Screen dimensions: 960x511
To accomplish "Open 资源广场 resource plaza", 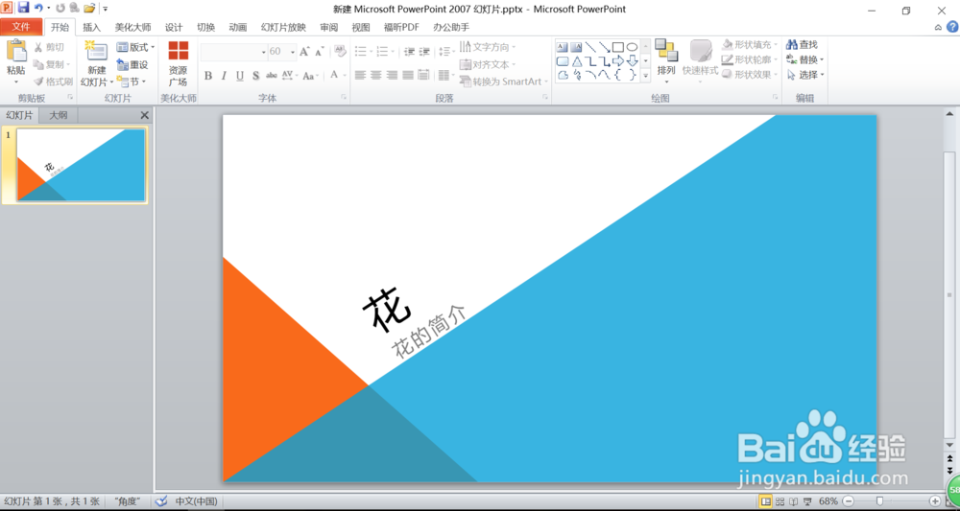I will click(179, 63).
